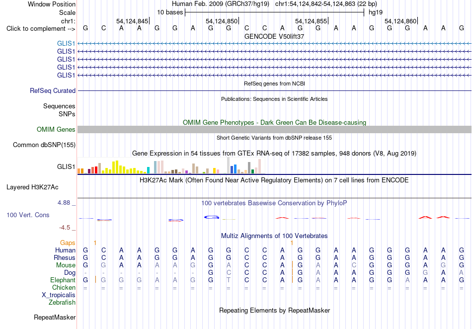Screen dimensions: 472x329
Task: Click the -4.5 PhyloP lower scale value
Action: [65, 228]
